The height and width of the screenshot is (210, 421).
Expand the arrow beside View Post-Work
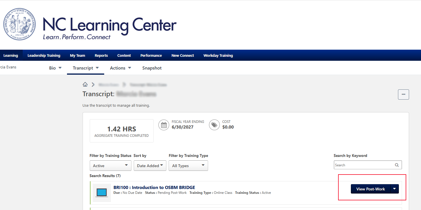point(395,189)
